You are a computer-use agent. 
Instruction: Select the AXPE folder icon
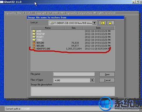coord(34,31)
